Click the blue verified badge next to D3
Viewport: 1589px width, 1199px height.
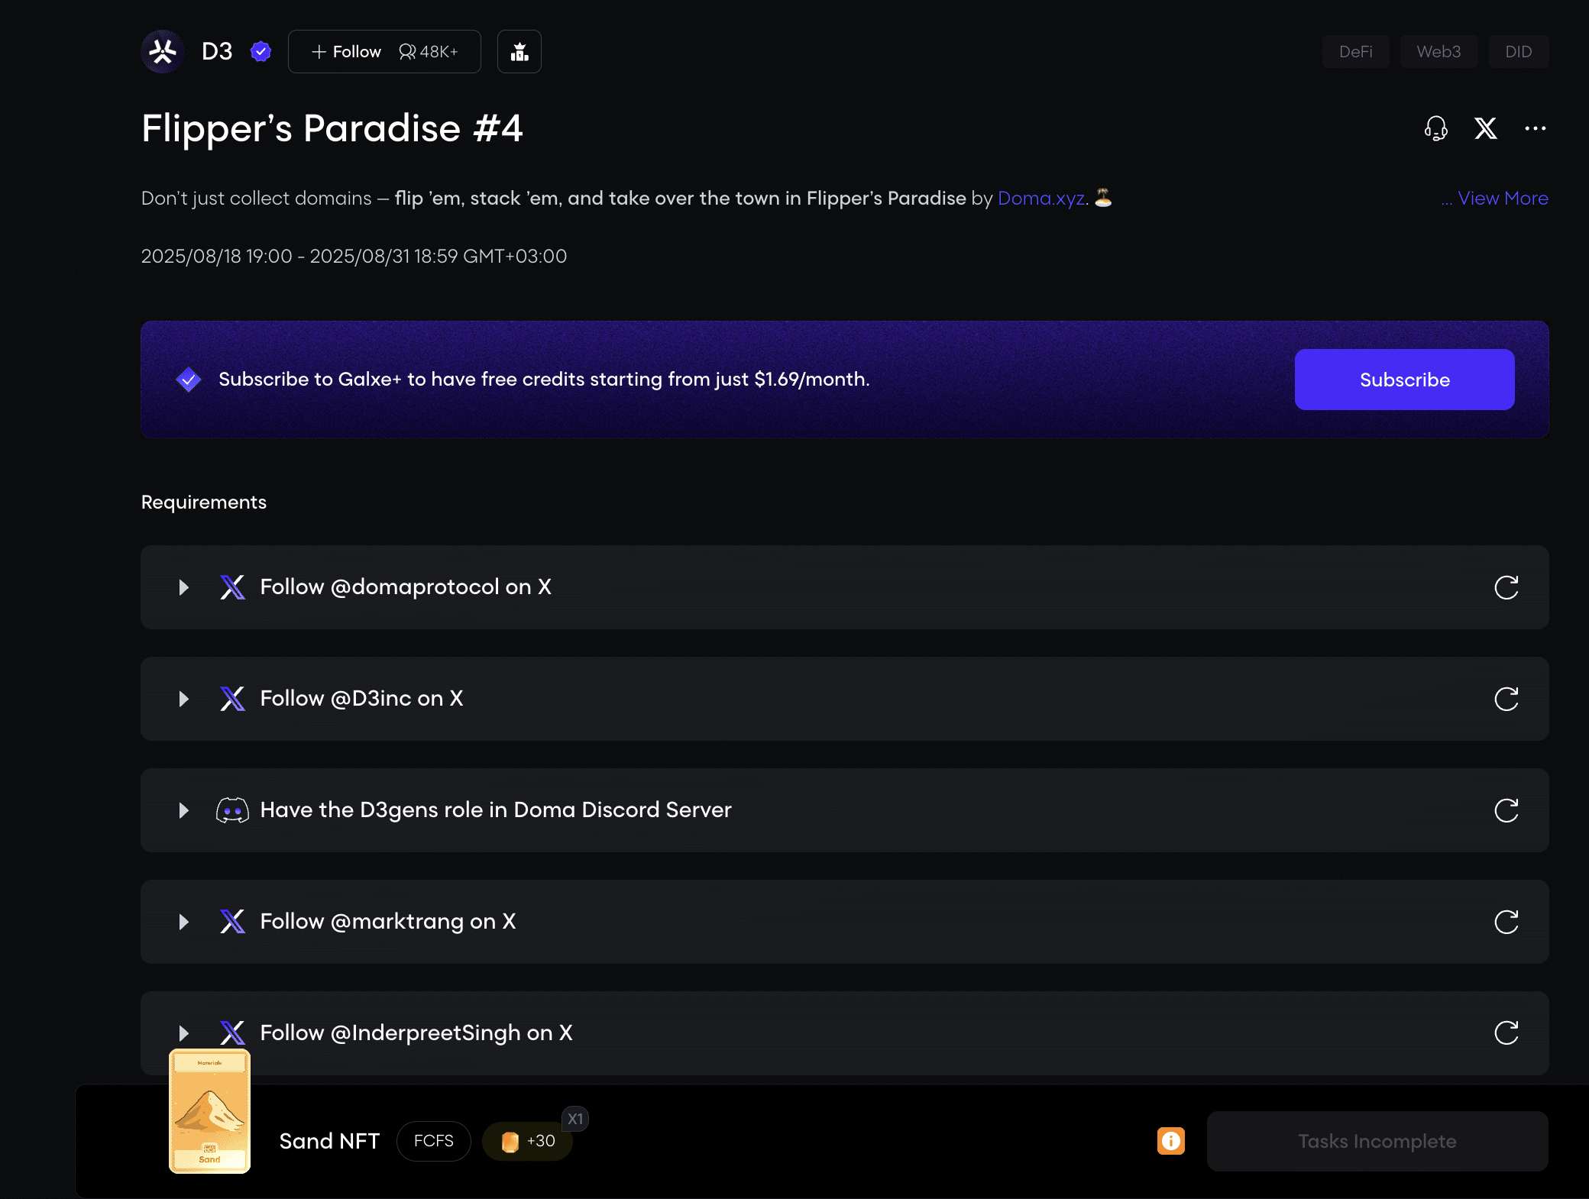click(261, 51)
